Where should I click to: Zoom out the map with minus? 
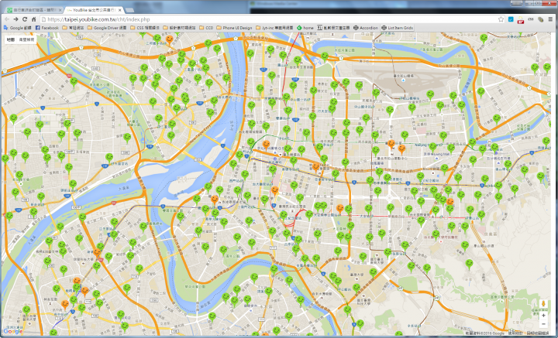tap(543, 323)
